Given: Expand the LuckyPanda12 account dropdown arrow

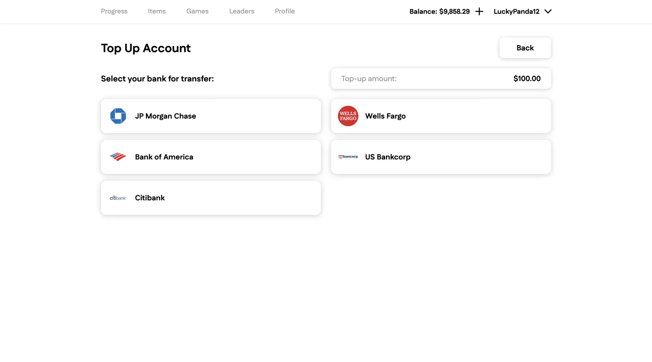Looking at the screenshot, I should pyautogui.click(x=548, y=11).
